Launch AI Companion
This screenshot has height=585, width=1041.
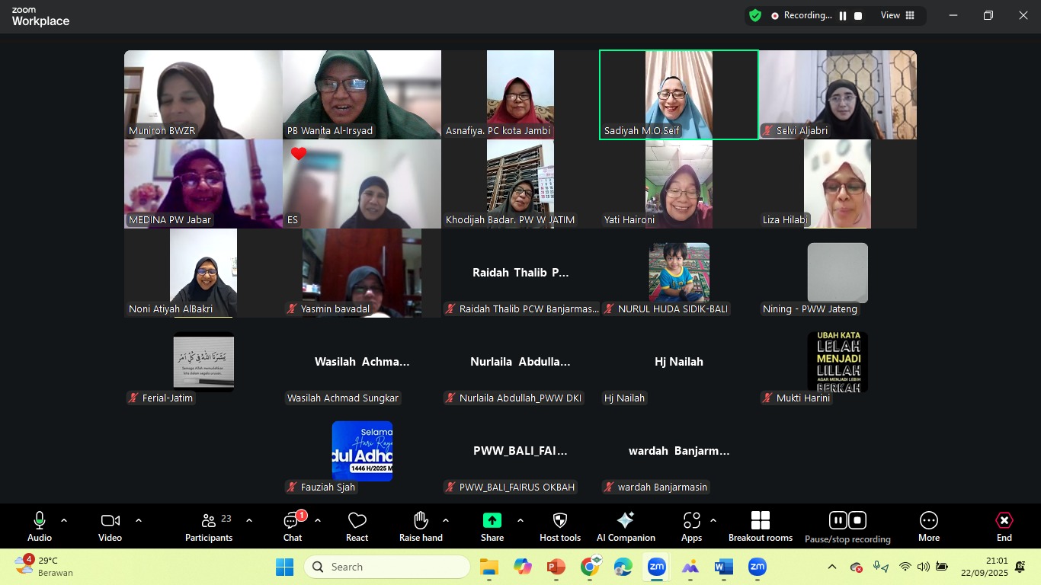pyautogui.click(x=625, y=526)
